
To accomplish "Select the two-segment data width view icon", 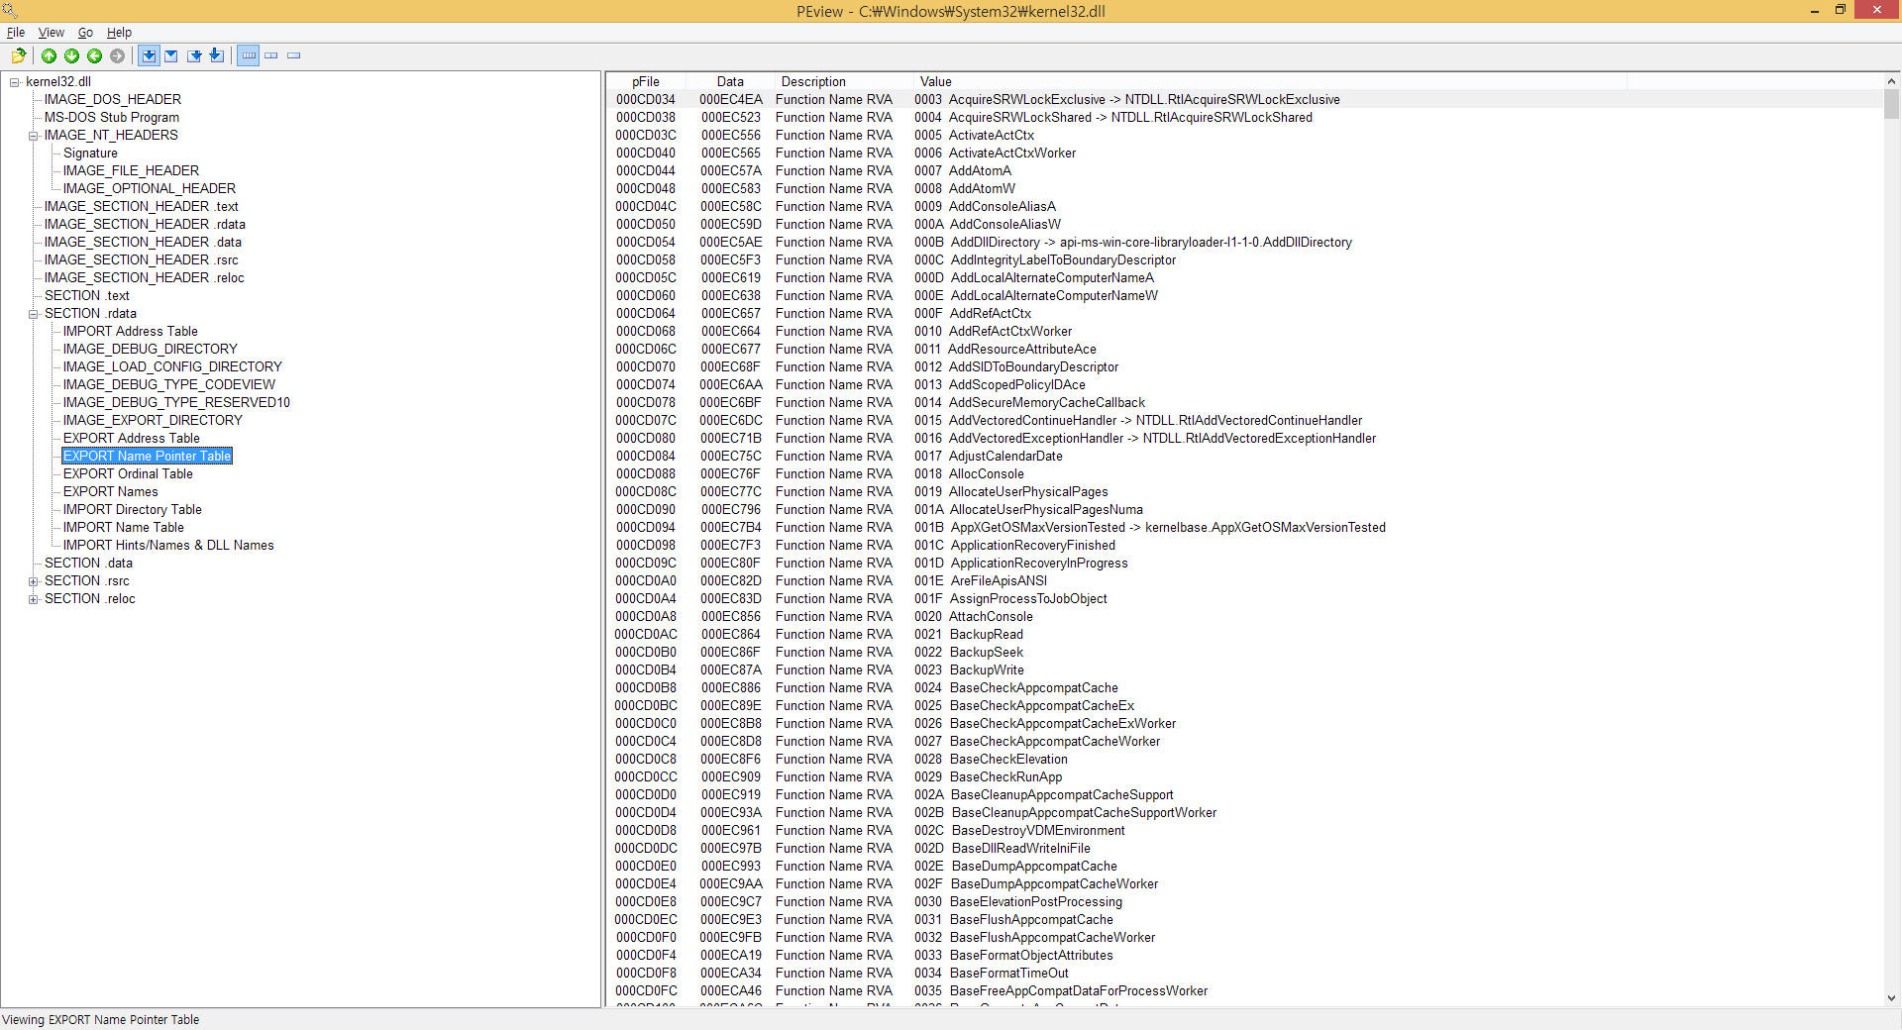I will [x=271, y=55].
